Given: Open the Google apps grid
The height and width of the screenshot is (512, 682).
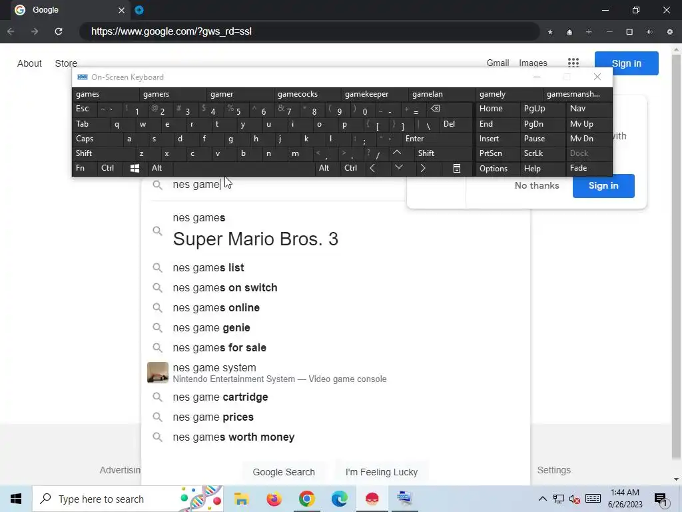Looking at the screenshot, I should pyautogui.click(x=573, y=63).
